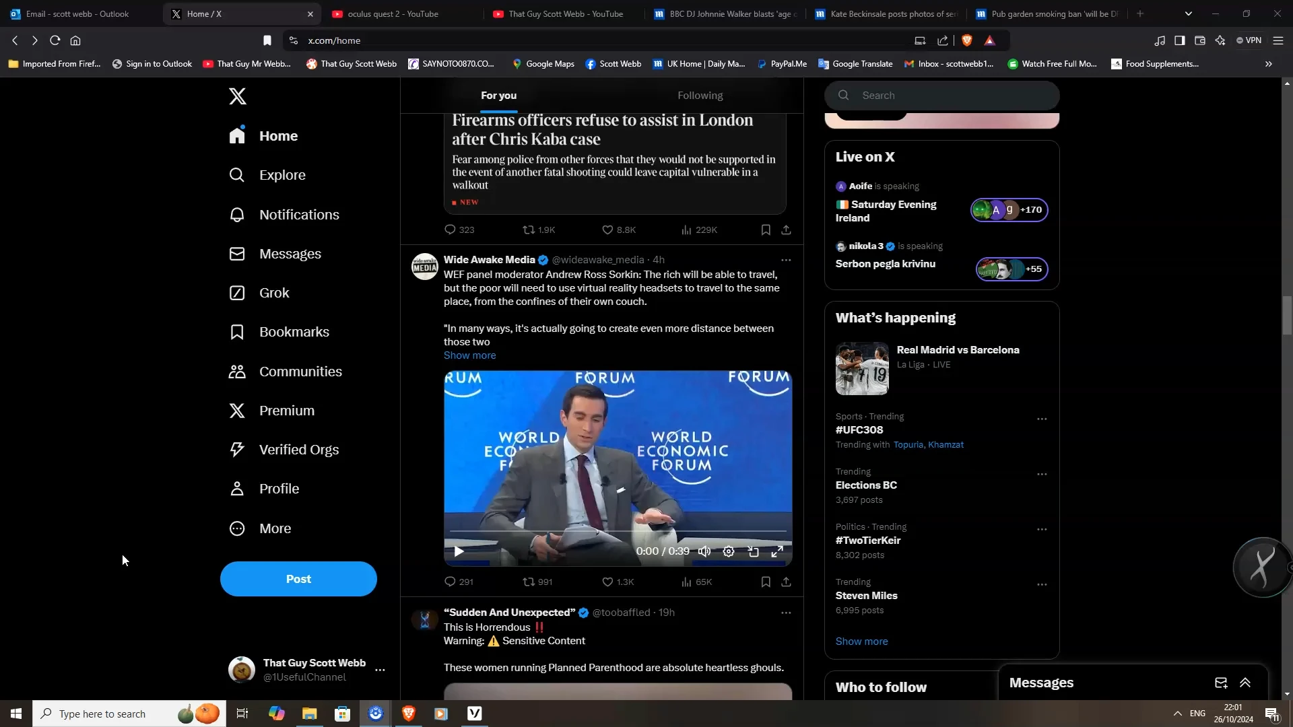Toggle the VPN button
Screen dimensions: 1293x727
[1249, 40]
